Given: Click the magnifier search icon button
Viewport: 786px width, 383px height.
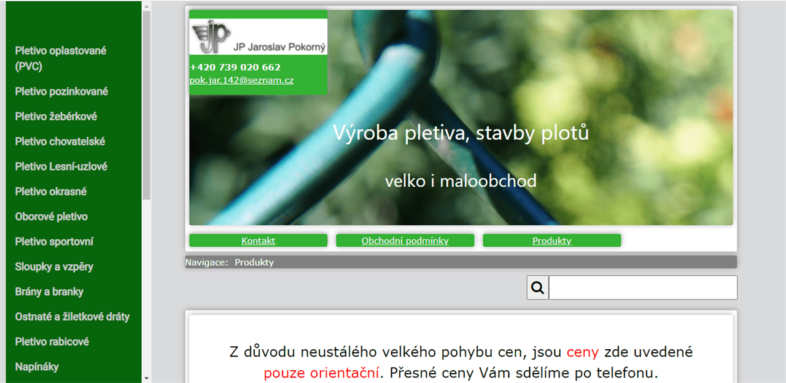Looking at the screenshot, I should pyautogui.click(x=538, y=287).
